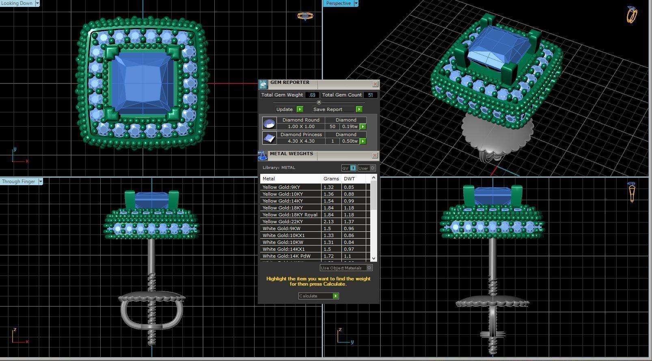
Task: Select the Yellow Gold:18KY Royal row
Action: point(315,215)
